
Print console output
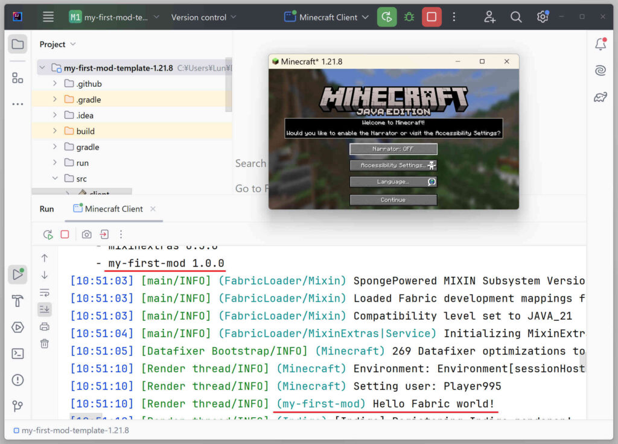pyautogui.click(x=45, y=326)
